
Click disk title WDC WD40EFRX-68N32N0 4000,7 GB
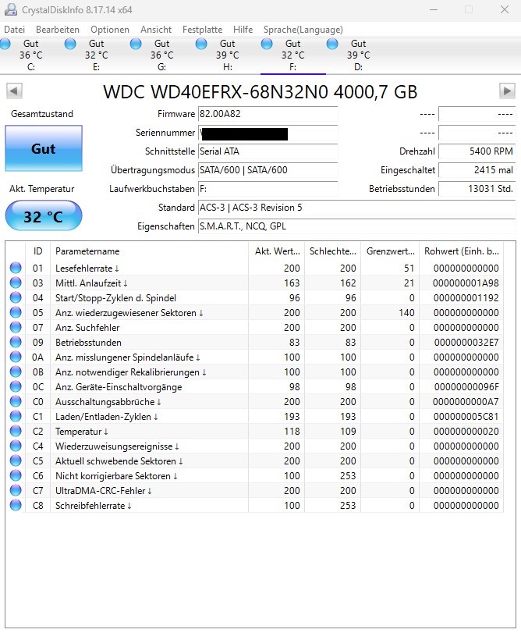[x=260, y=91]
